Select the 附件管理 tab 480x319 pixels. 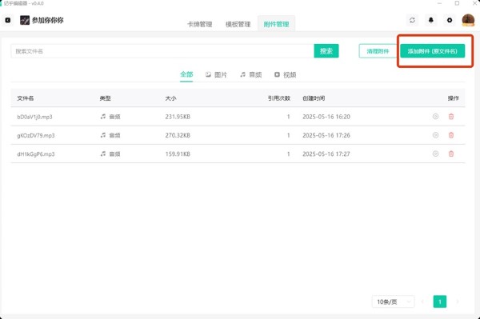(276, 24)
